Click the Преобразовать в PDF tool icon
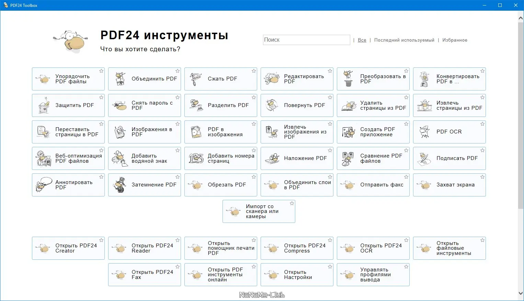 [348, 79]
